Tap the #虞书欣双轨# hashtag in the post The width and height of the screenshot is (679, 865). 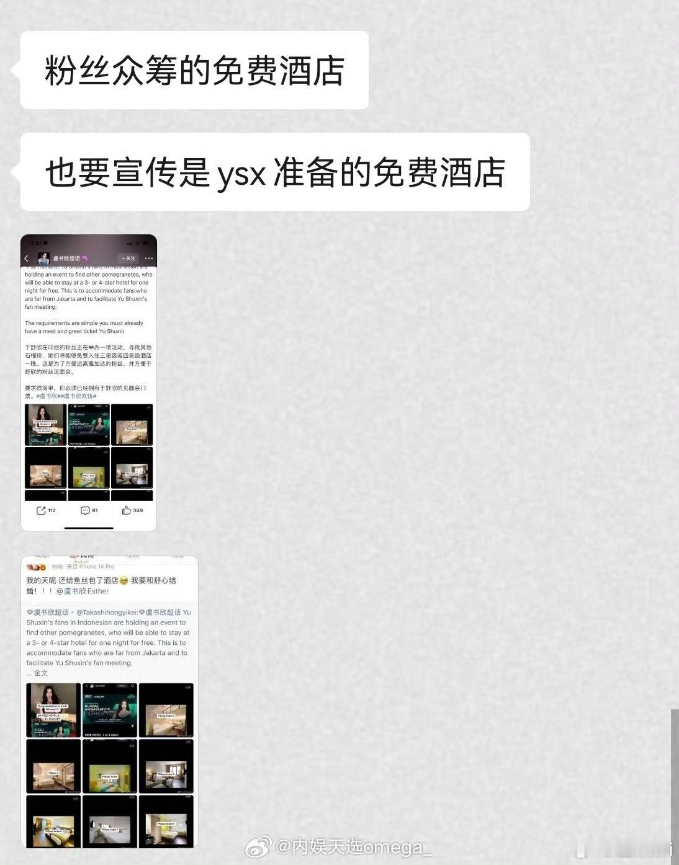[x=79, y=396]
